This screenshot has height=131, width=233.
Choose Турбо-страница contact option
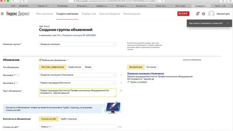coord(68,119)
